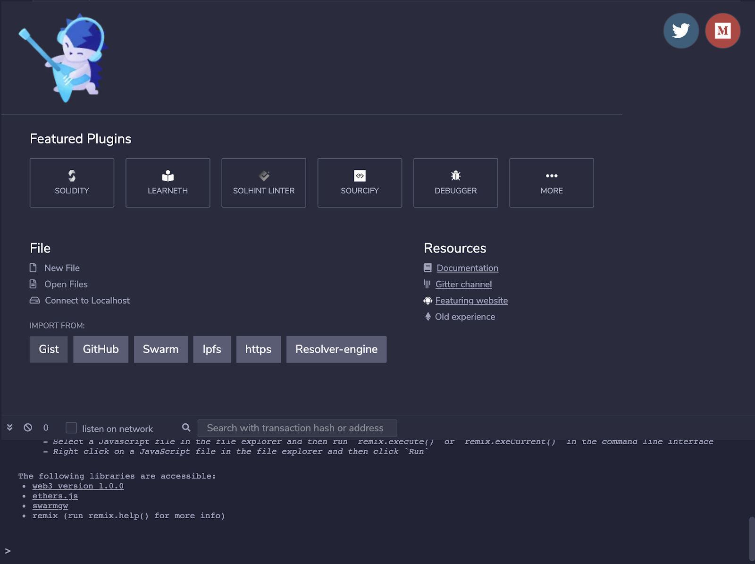Import from Resolver-engine
The width and height of the screenshot is (755, 564).
click(x=336, y=349)
